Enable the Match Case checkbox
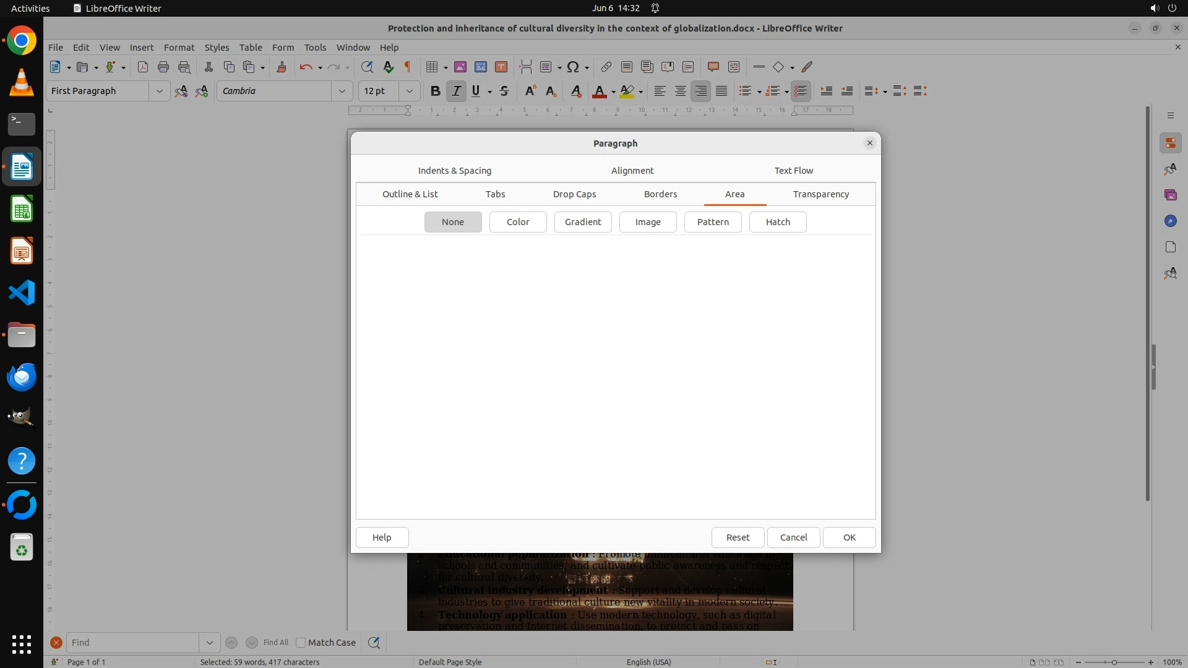 click(301, 643)
